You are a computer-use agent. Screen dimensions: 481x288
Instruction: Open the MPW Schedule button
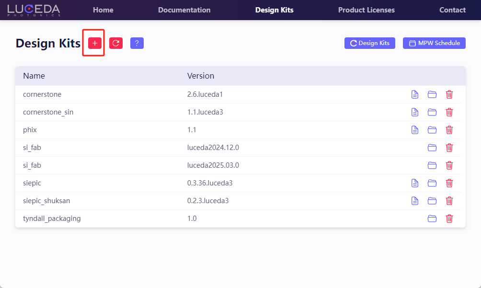click(434, 43)
